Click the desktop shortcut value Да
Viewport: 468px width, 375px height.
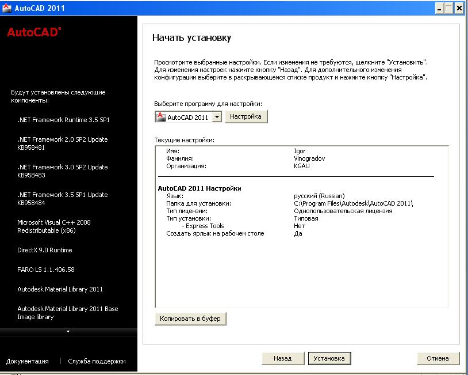pyautogui.click(x=298, y=233)
